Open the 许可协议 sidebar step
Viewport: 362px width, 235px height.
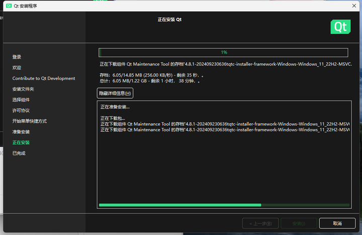pyautogui.click(x=21, y=110)
